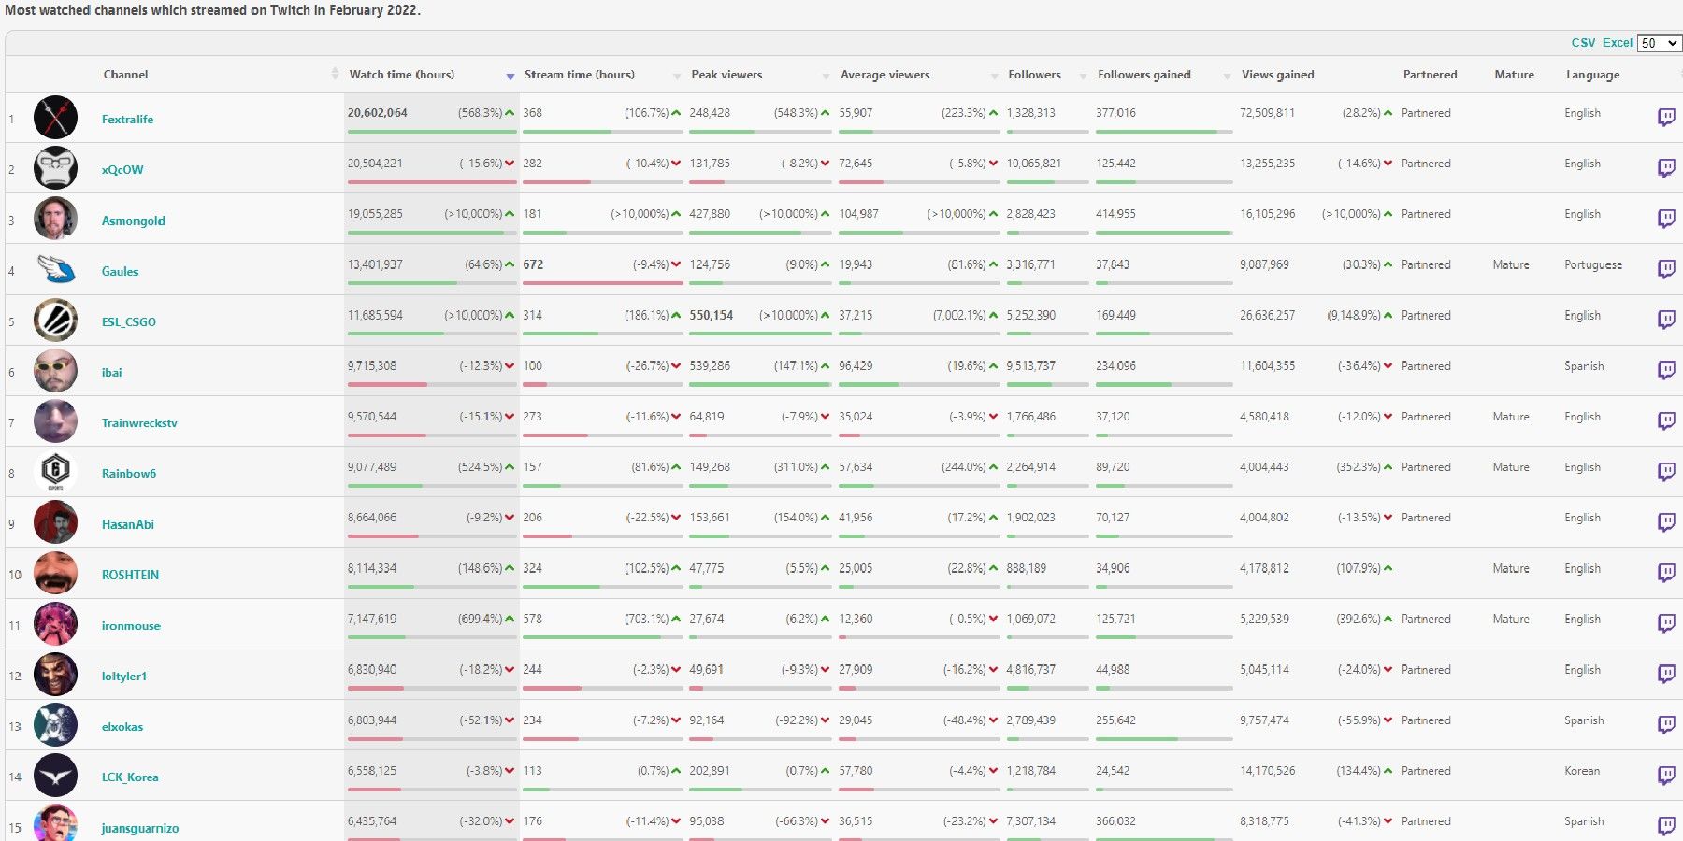Click the Partnered column header

(x=1430, y=75)
